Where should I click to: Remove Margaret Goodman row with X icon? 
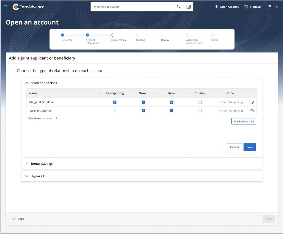252,102
